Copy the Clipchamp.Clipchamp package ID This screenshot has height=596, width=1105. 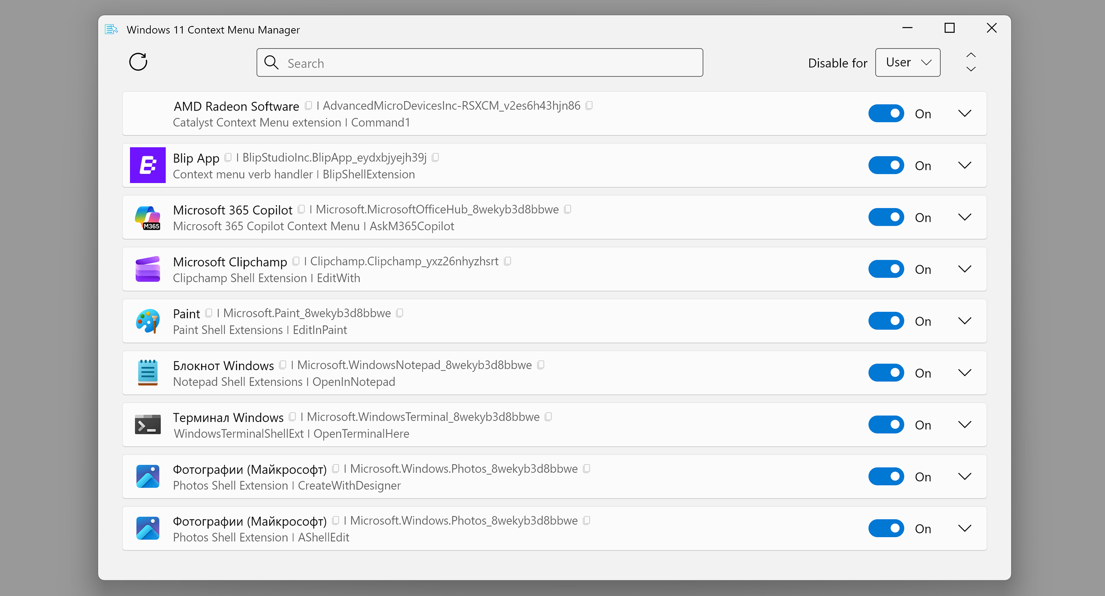pyautogui.click(x=508, y=261)
